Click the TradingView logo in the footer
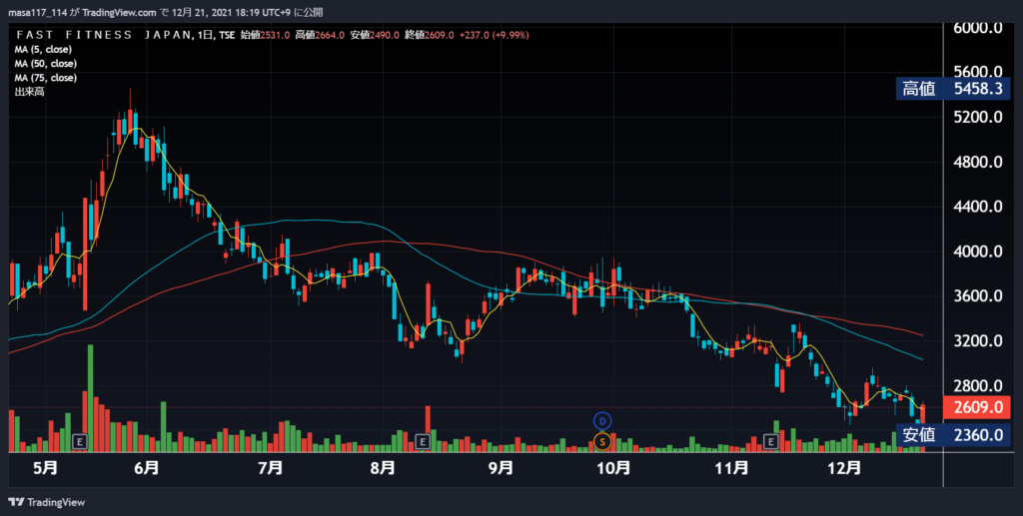 coord(46,502)
